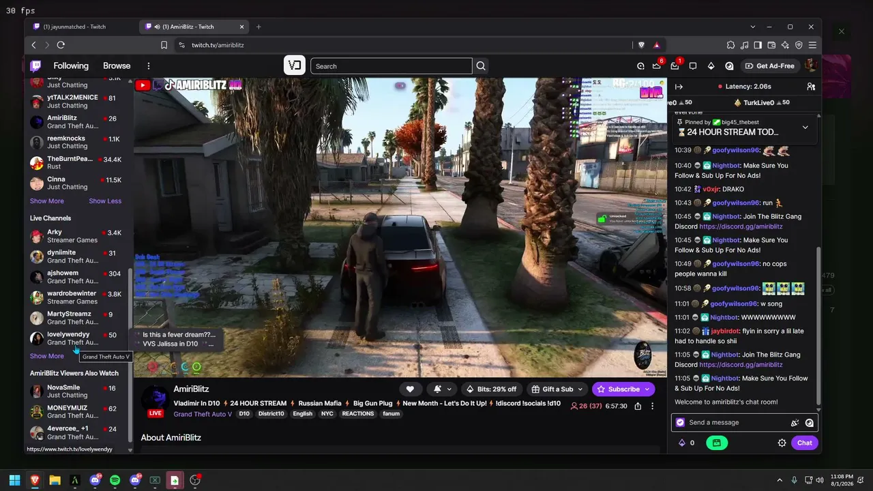The height and width of the screenshot is (491, 873).
Task: Open Prime Loot crown icon
Action: click(656, 66)
